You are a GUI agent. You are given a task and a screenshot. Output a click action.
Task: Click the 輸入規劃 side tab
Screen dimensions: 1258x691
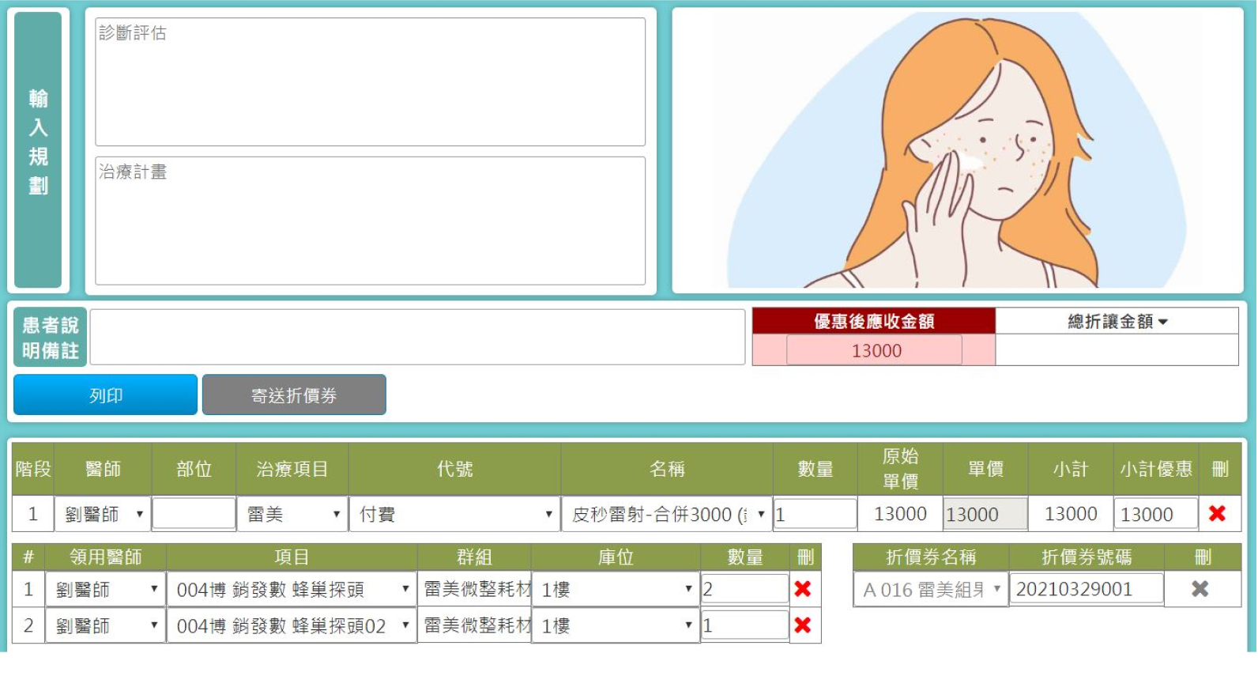coord(38,149)
